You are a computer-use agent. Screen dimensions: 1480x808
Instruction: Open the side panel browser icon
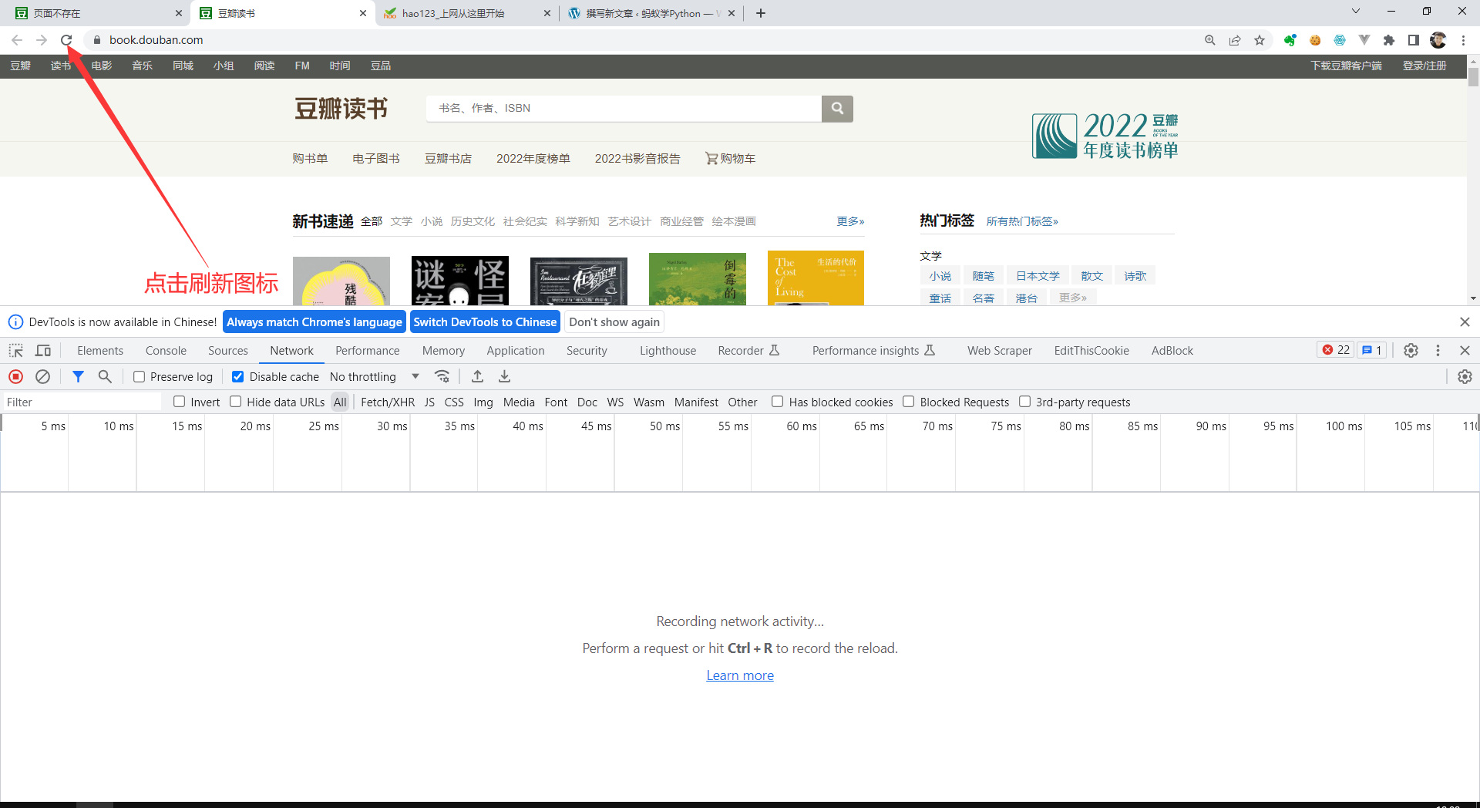click(x=1414, y=40)
